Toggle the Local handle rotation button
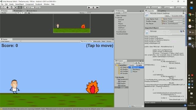This screenshot has width=196, height=110. [x=37, y=7]
